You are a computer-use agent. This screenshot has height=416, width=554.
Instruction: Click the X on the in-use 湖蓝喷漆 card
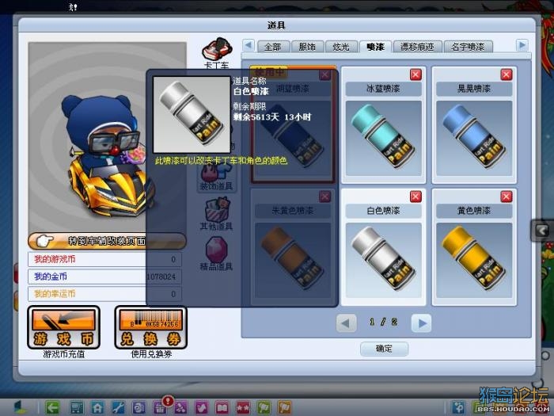point(324,74)
